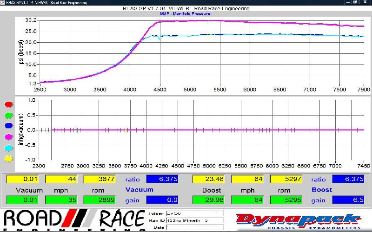Select the green run color dot
Viewport: 372px width, 232px height.
point(7,115)
